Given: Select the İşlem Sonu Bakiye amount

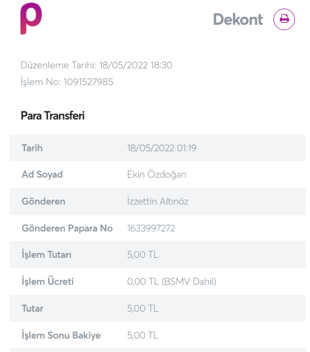Looking at the screenshot, I should [x=143, y=335].
